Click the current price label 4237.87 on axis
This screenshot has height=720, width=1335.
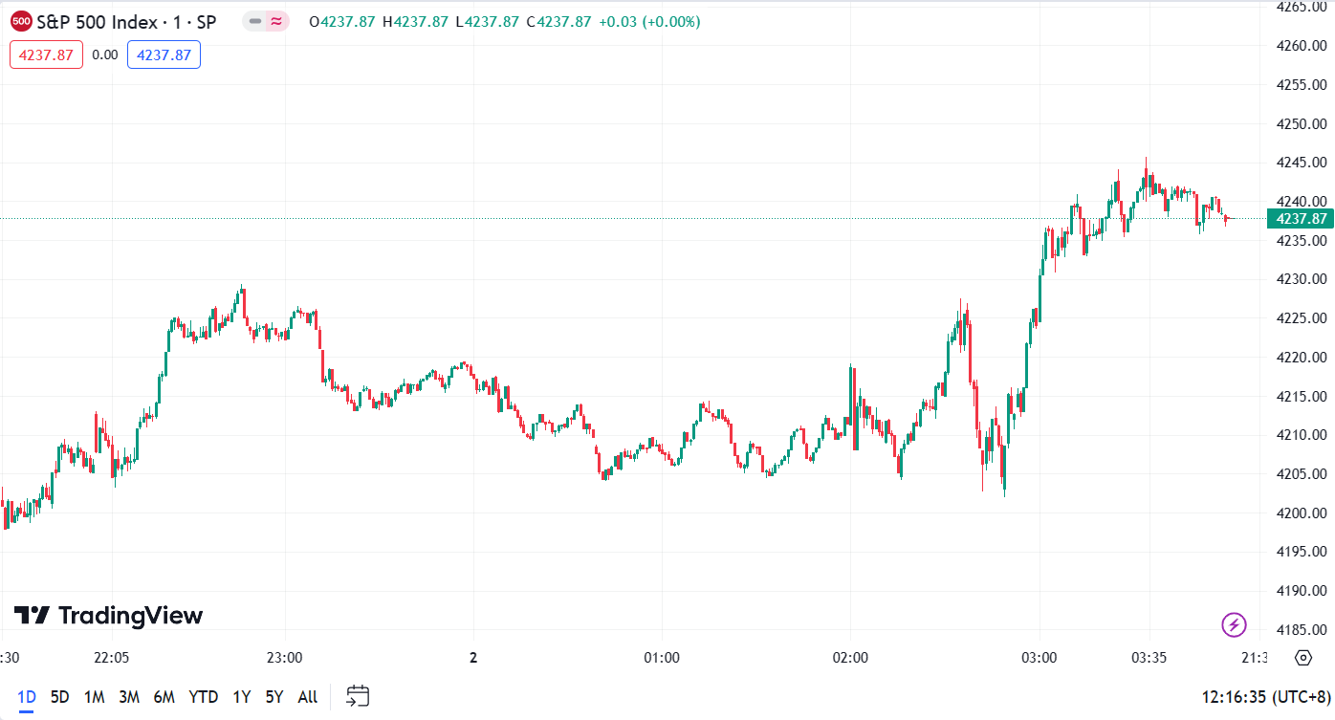click(1300, 219)
